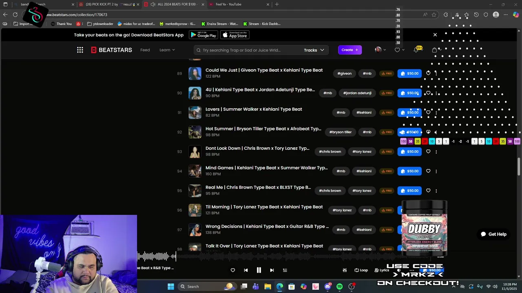Click the Create button

[350, 50]
